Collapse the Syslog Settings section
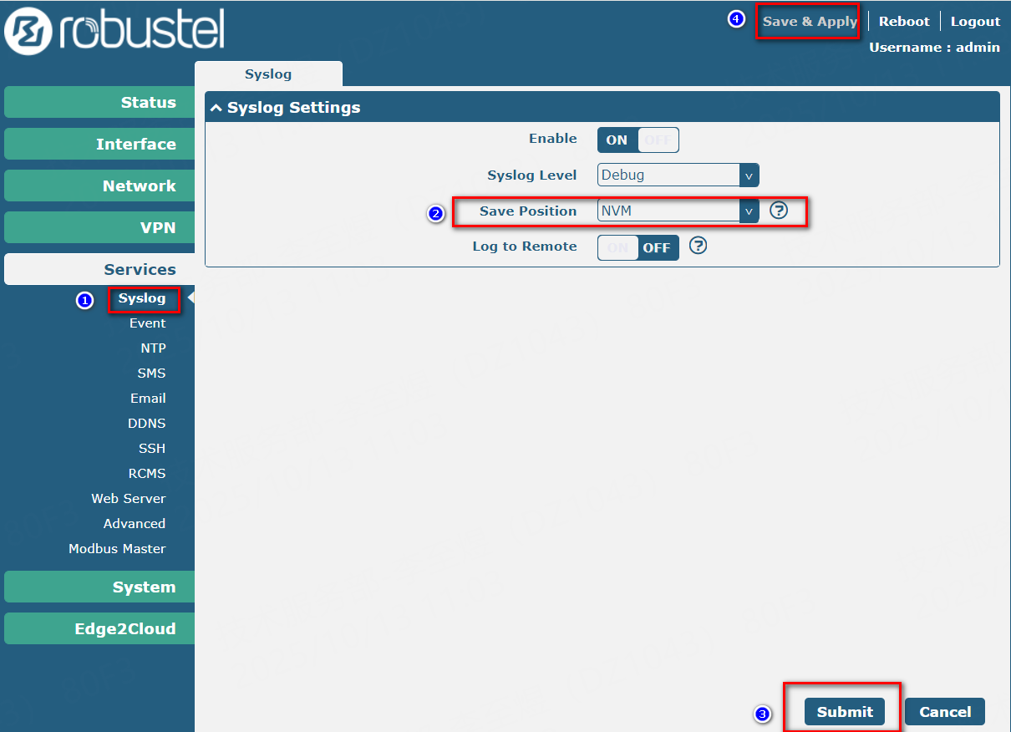Screen dimensions: 1011x732 click(x=216, y=108)
